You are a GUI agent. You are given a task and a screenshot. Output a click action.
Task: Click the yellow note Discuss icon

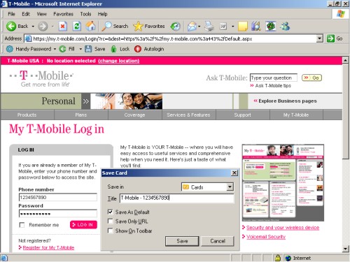click(x=243, y=27)
